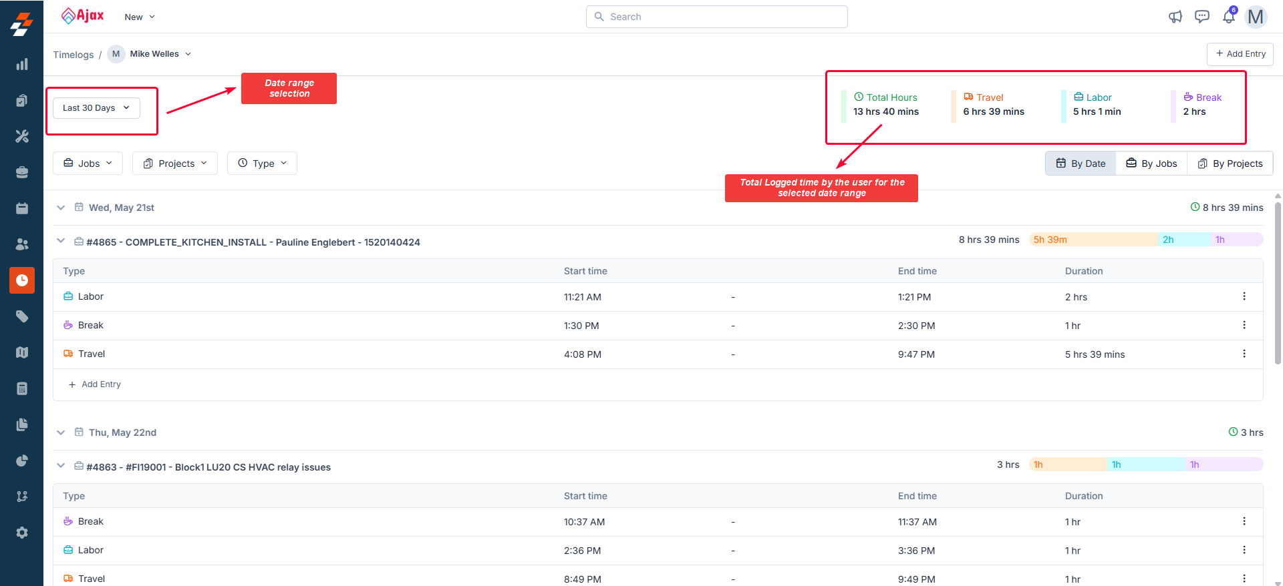Screen dimensions: 1283x586
Task: Click the Ajax logo
Action: point(82,16)
